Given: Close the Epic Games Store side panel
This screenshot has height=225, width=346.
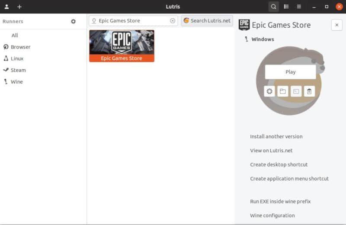Looking at the screenshot, I should pos(336,25).
